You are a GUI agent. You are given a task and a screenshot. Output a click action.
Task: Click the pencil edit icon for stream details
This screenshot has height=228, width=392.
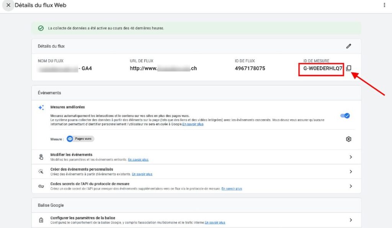point(348,46)
